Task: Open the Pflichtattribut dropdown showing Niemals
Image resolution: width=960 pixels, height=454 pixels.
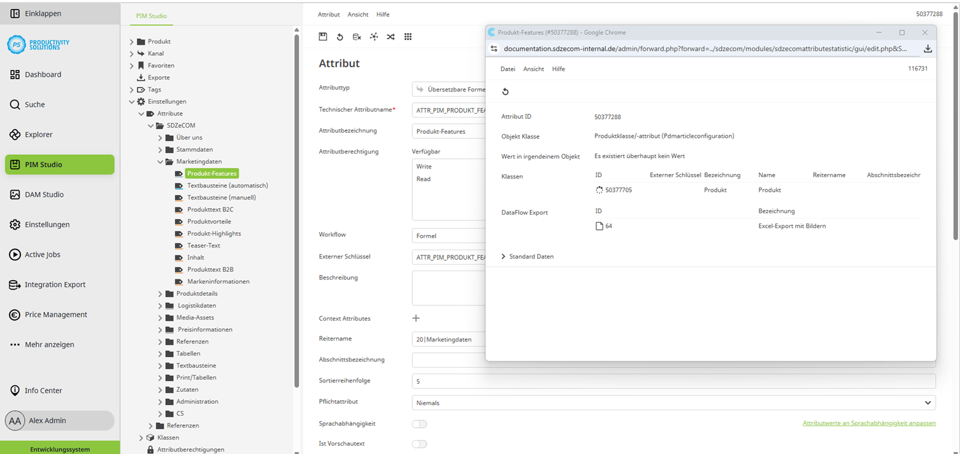Action: [x=673, y=402]
